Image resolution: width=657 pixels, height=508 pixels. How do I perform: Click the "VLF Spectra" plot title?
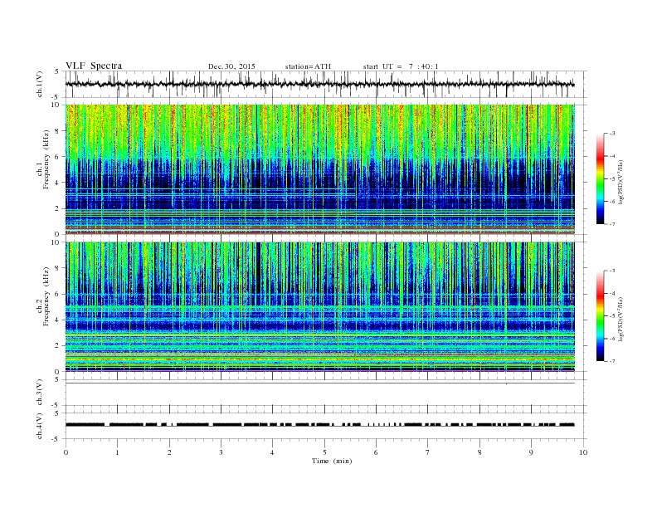click(x=94, y=66)
